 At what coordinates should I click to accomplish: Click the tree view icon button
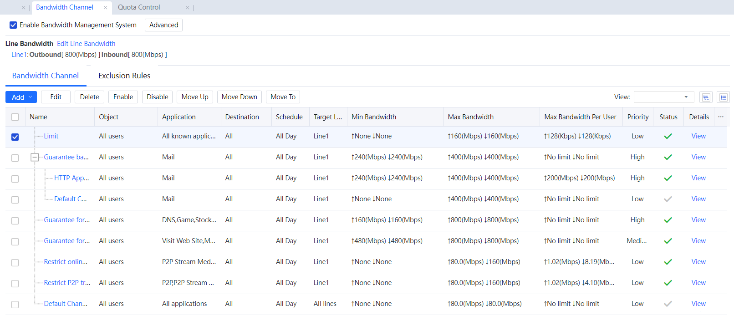(706, 97)
